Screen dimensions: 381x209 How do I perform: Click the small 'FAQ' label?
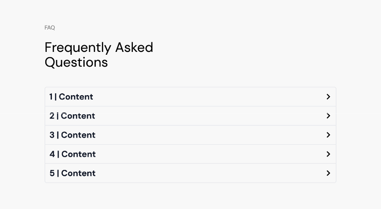(x=50, y=28)
